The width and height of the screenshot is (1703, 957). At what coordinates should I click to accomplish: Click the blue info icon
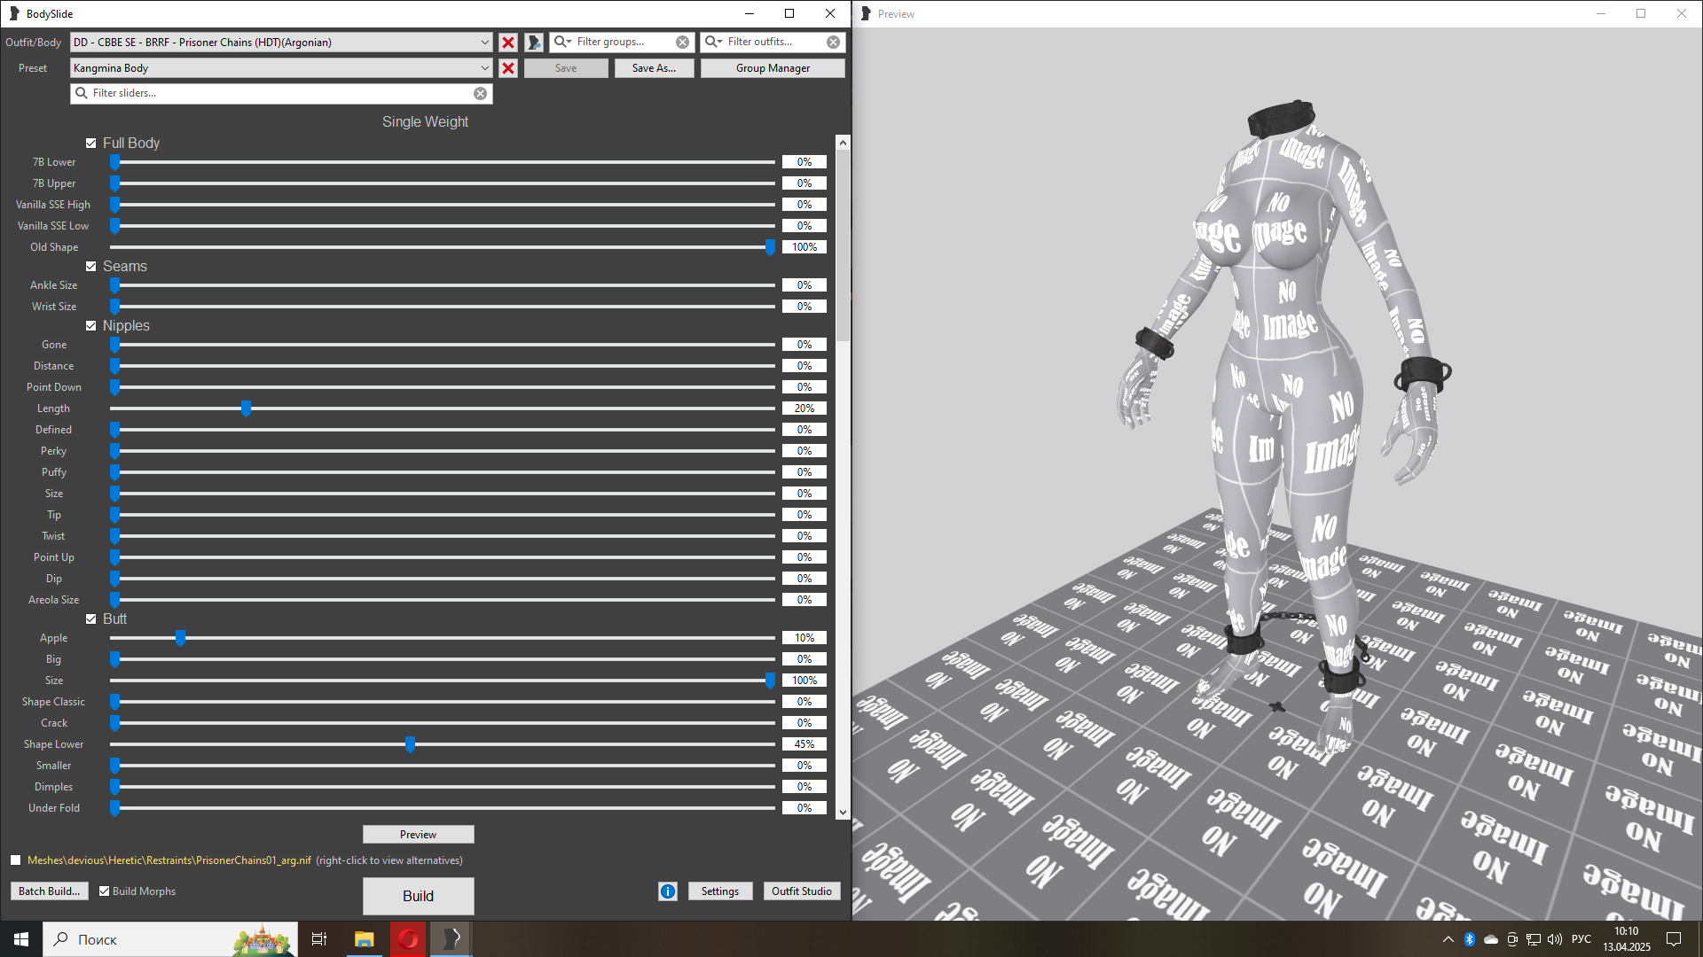[x=668, y=891]
